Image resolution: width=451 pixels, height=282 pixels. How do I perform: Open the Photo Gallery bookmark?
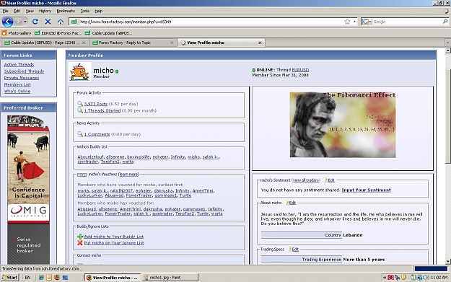tap(17, 33)
